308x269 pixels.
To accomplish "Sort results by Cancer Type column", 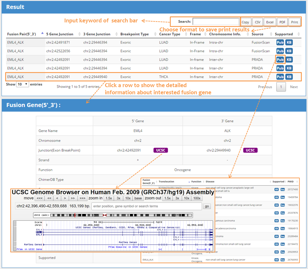I will point(173,34).
